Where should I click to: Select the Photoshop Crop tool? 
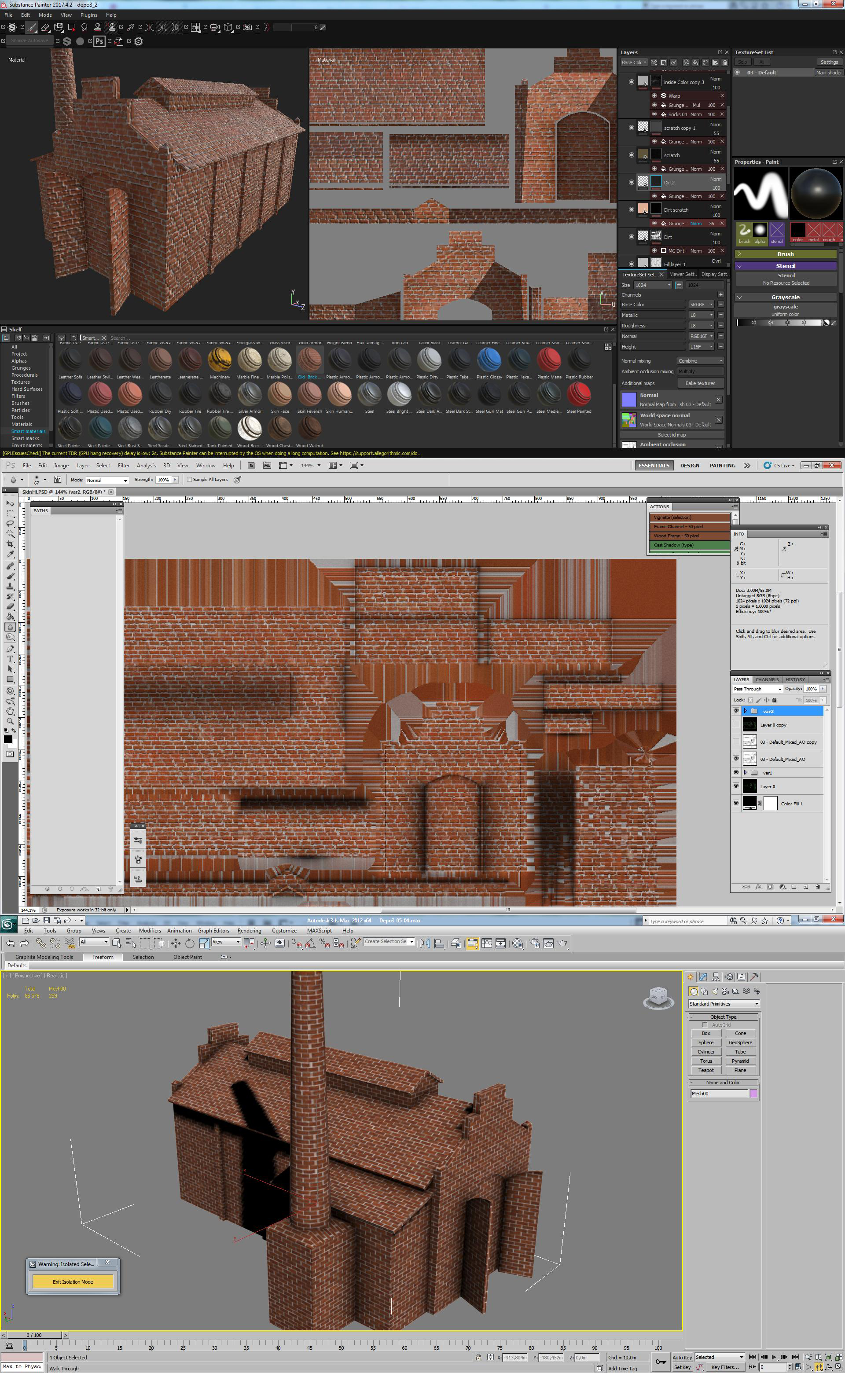click(10, 544)
